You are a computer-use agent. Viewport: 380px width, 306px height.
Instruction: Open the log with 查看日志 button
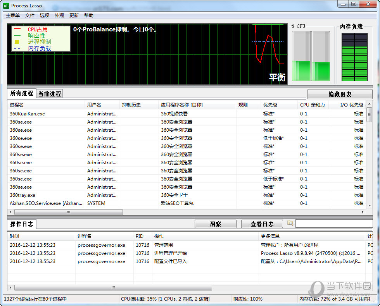click(x=262, y=224)
